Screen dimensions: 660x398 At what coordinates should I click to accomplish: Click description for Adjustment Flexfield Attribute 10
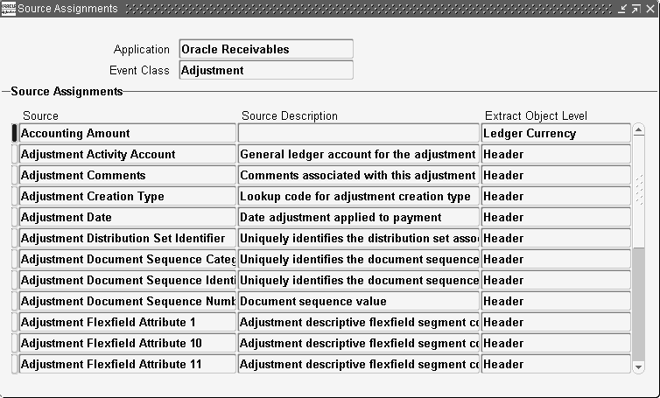(x=359, y=343)
